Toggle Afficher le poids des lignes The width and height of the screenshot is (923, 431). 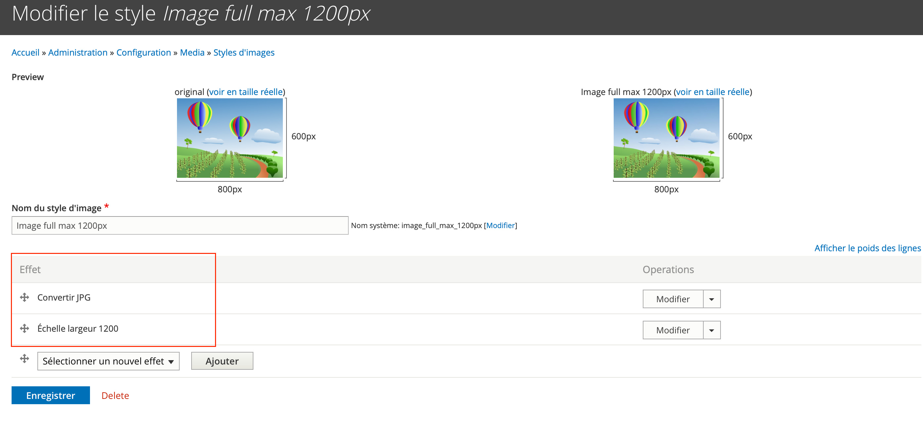coord(867,248)
